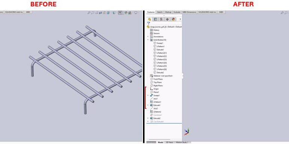This screenshot has width=289, height=144.
Task: Select Sweep1 body under Solid Bodies
Action: pyautogui.click(x=158, y=43)
